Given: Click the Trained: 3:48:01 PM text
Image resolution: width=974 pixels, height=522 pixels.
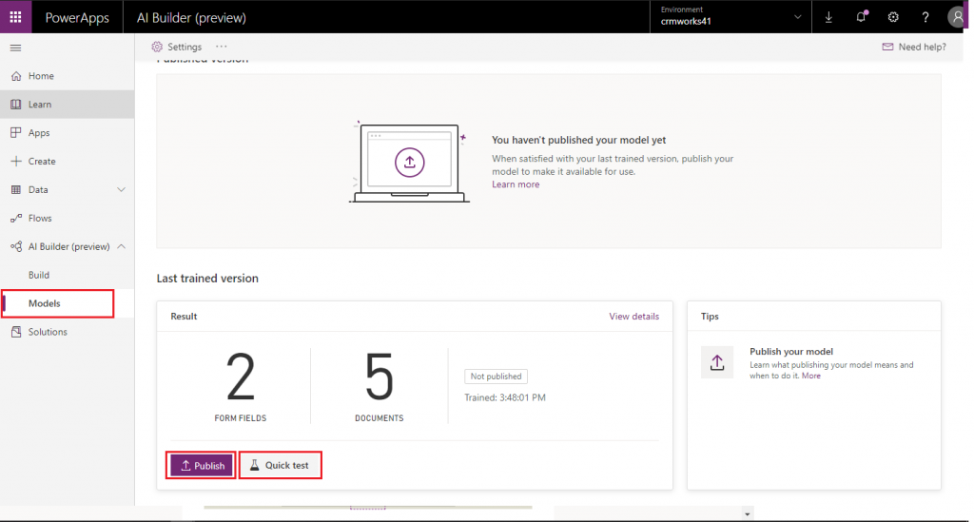Looking at the screenshot, I should [505, 397].
